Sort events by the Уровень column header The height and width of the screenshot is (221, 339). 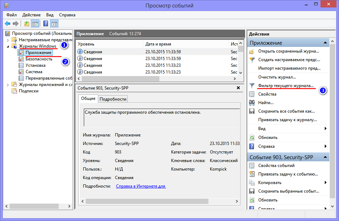click(110, 44)
